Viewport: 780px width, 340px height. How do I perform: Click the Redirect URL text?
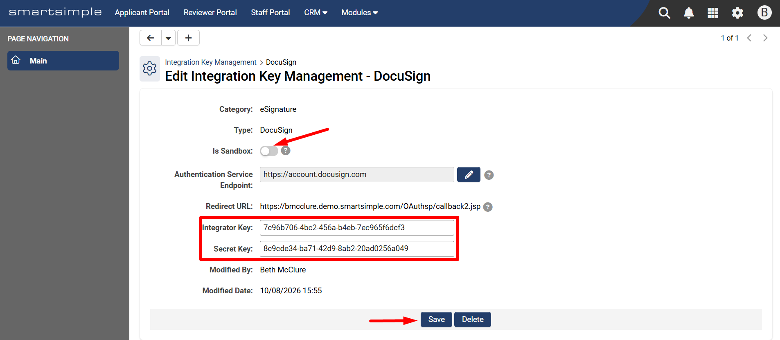(370, 206)
